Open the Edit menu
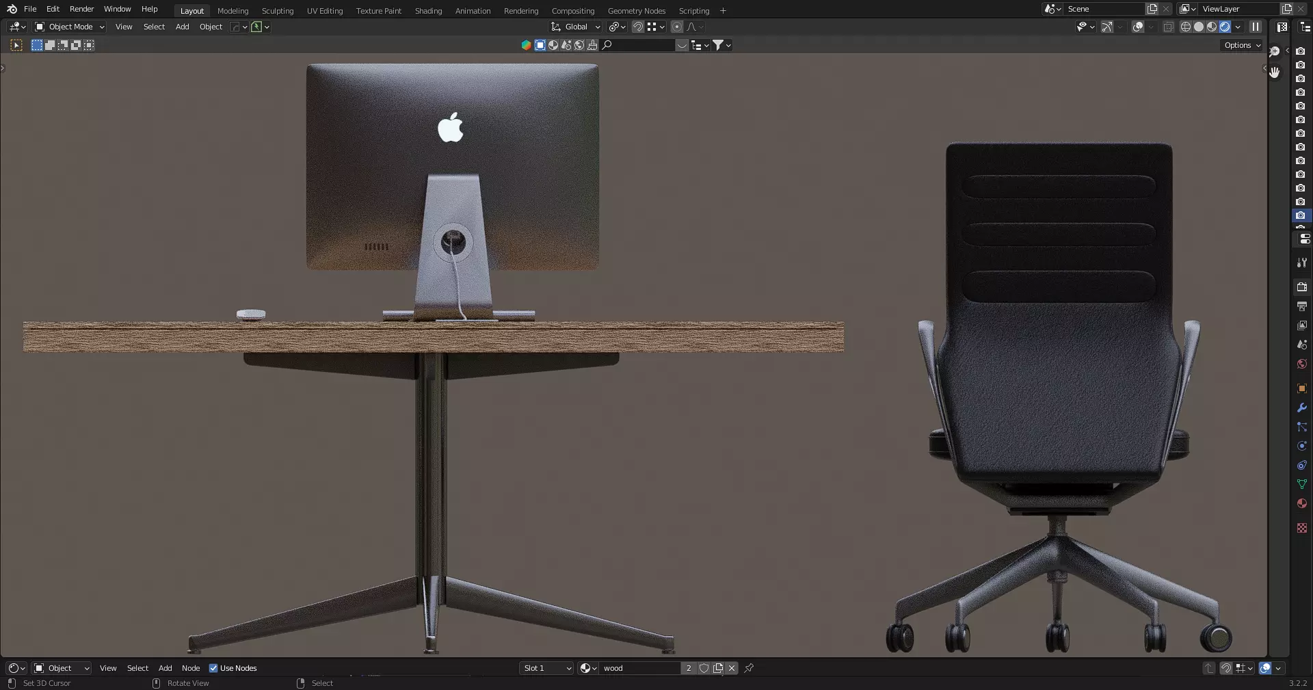Image resolution: width=1313 pixels, height=690 pixels. (53, 9)
